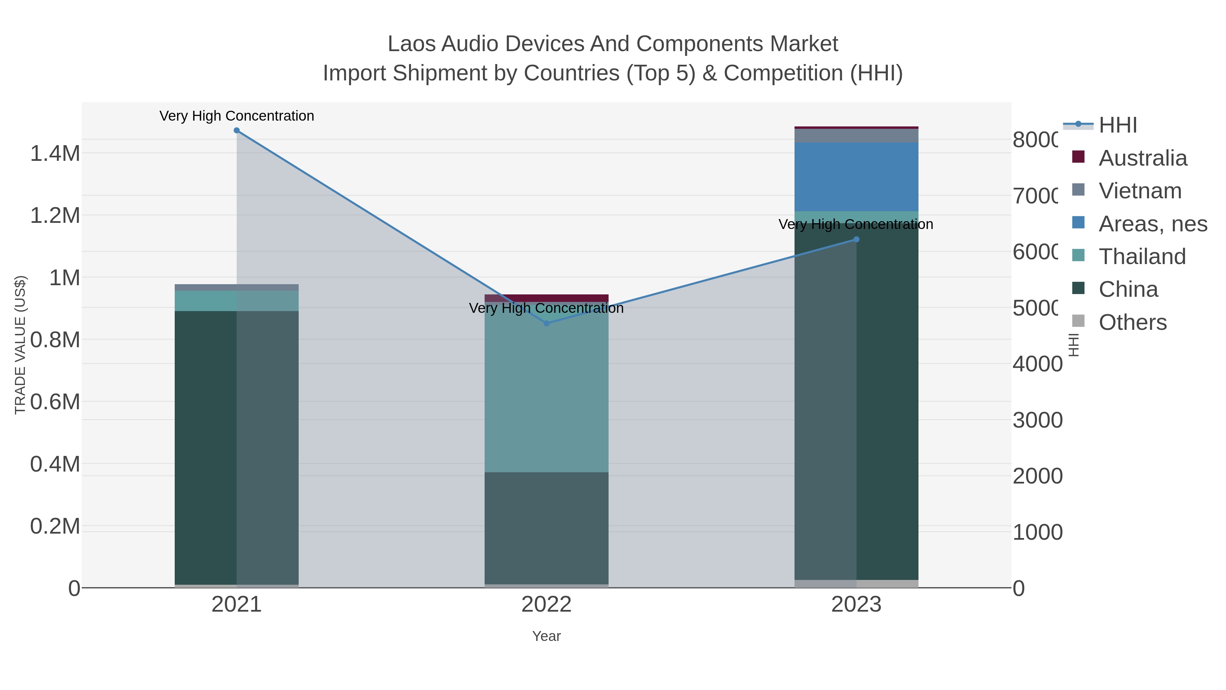Toggle the Australia legend entry

pyautogui.click(x=1130, y=158)
